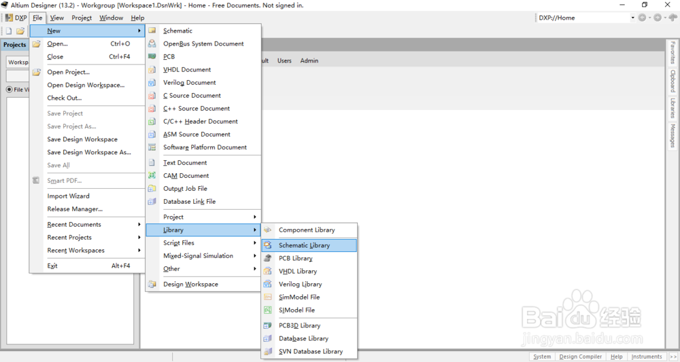Click the SimModel File icon
The width and height of the screenshot is (680, 362).
tap(267, 297)
